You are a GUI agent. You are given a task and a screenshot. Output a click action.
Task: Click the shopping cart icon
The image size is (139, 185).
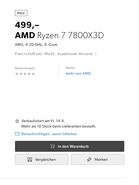(52, 146)
